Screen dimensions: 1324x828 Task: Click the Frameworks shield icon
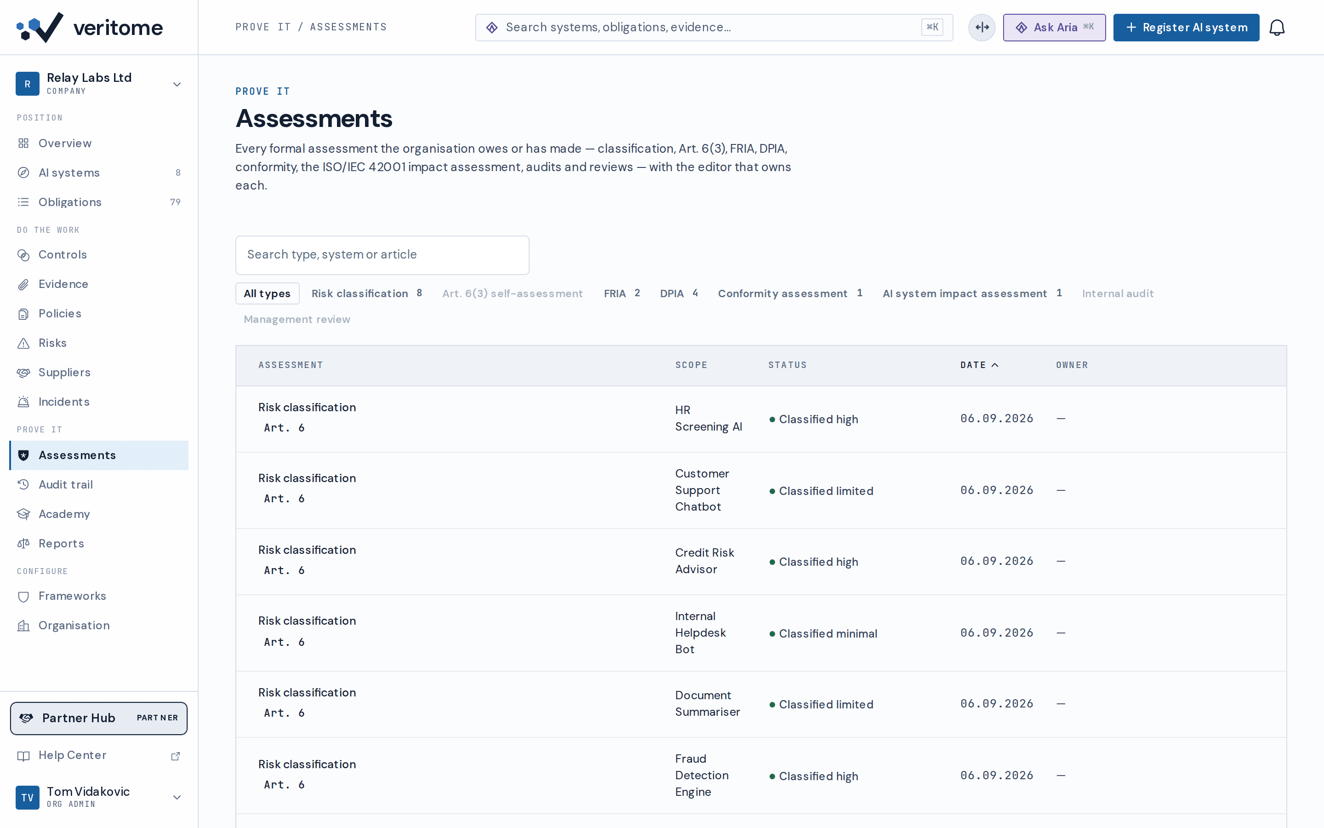point(23,596)
